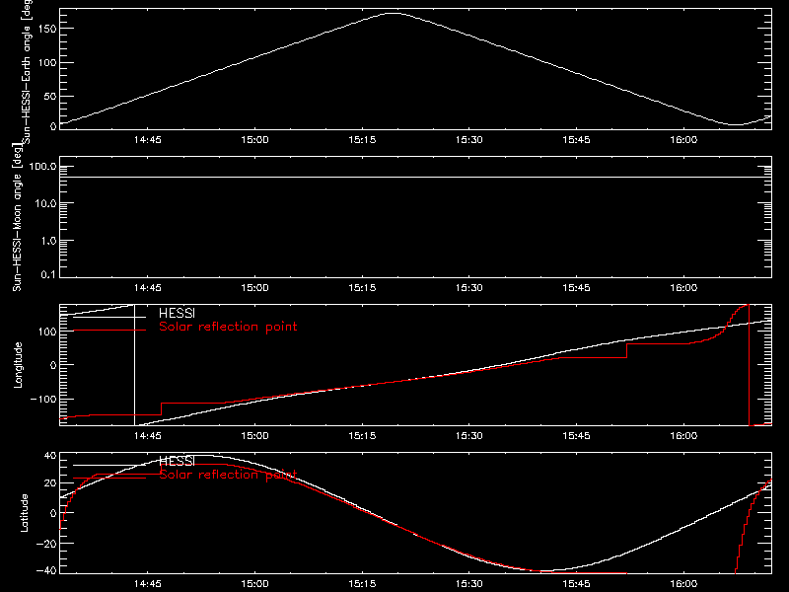Click the -20 tick label on Latitude axis
Image resolution: width=789 pixels, height=592 pixels.
[46, 544]
